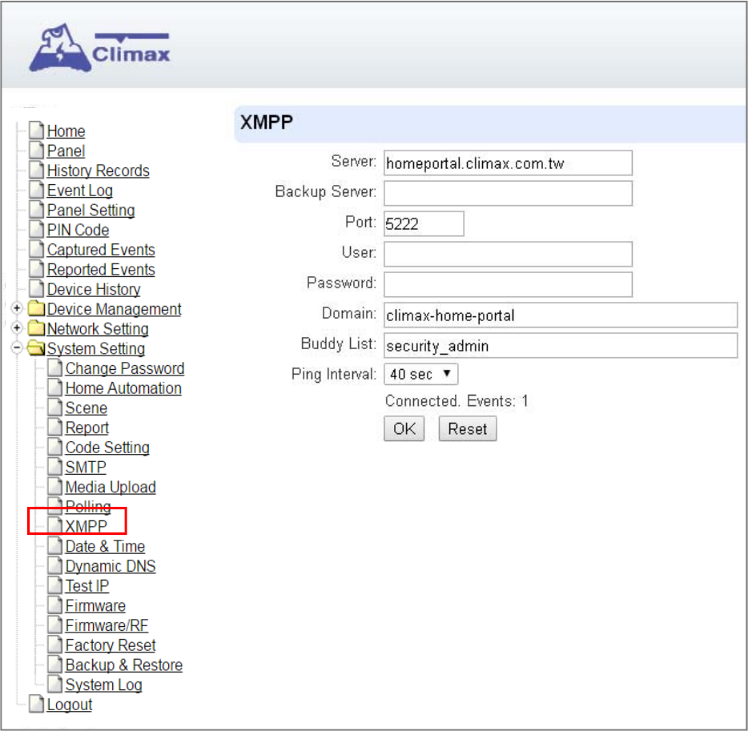Screen dimensions: 748x731
Task: Open the Home page link
Action: [x=66, y=131]
